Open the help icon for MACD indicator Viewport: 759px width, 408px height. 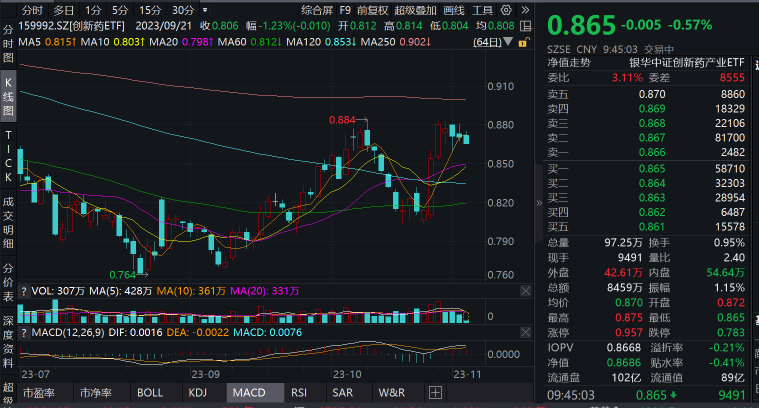tap(23, 332)
